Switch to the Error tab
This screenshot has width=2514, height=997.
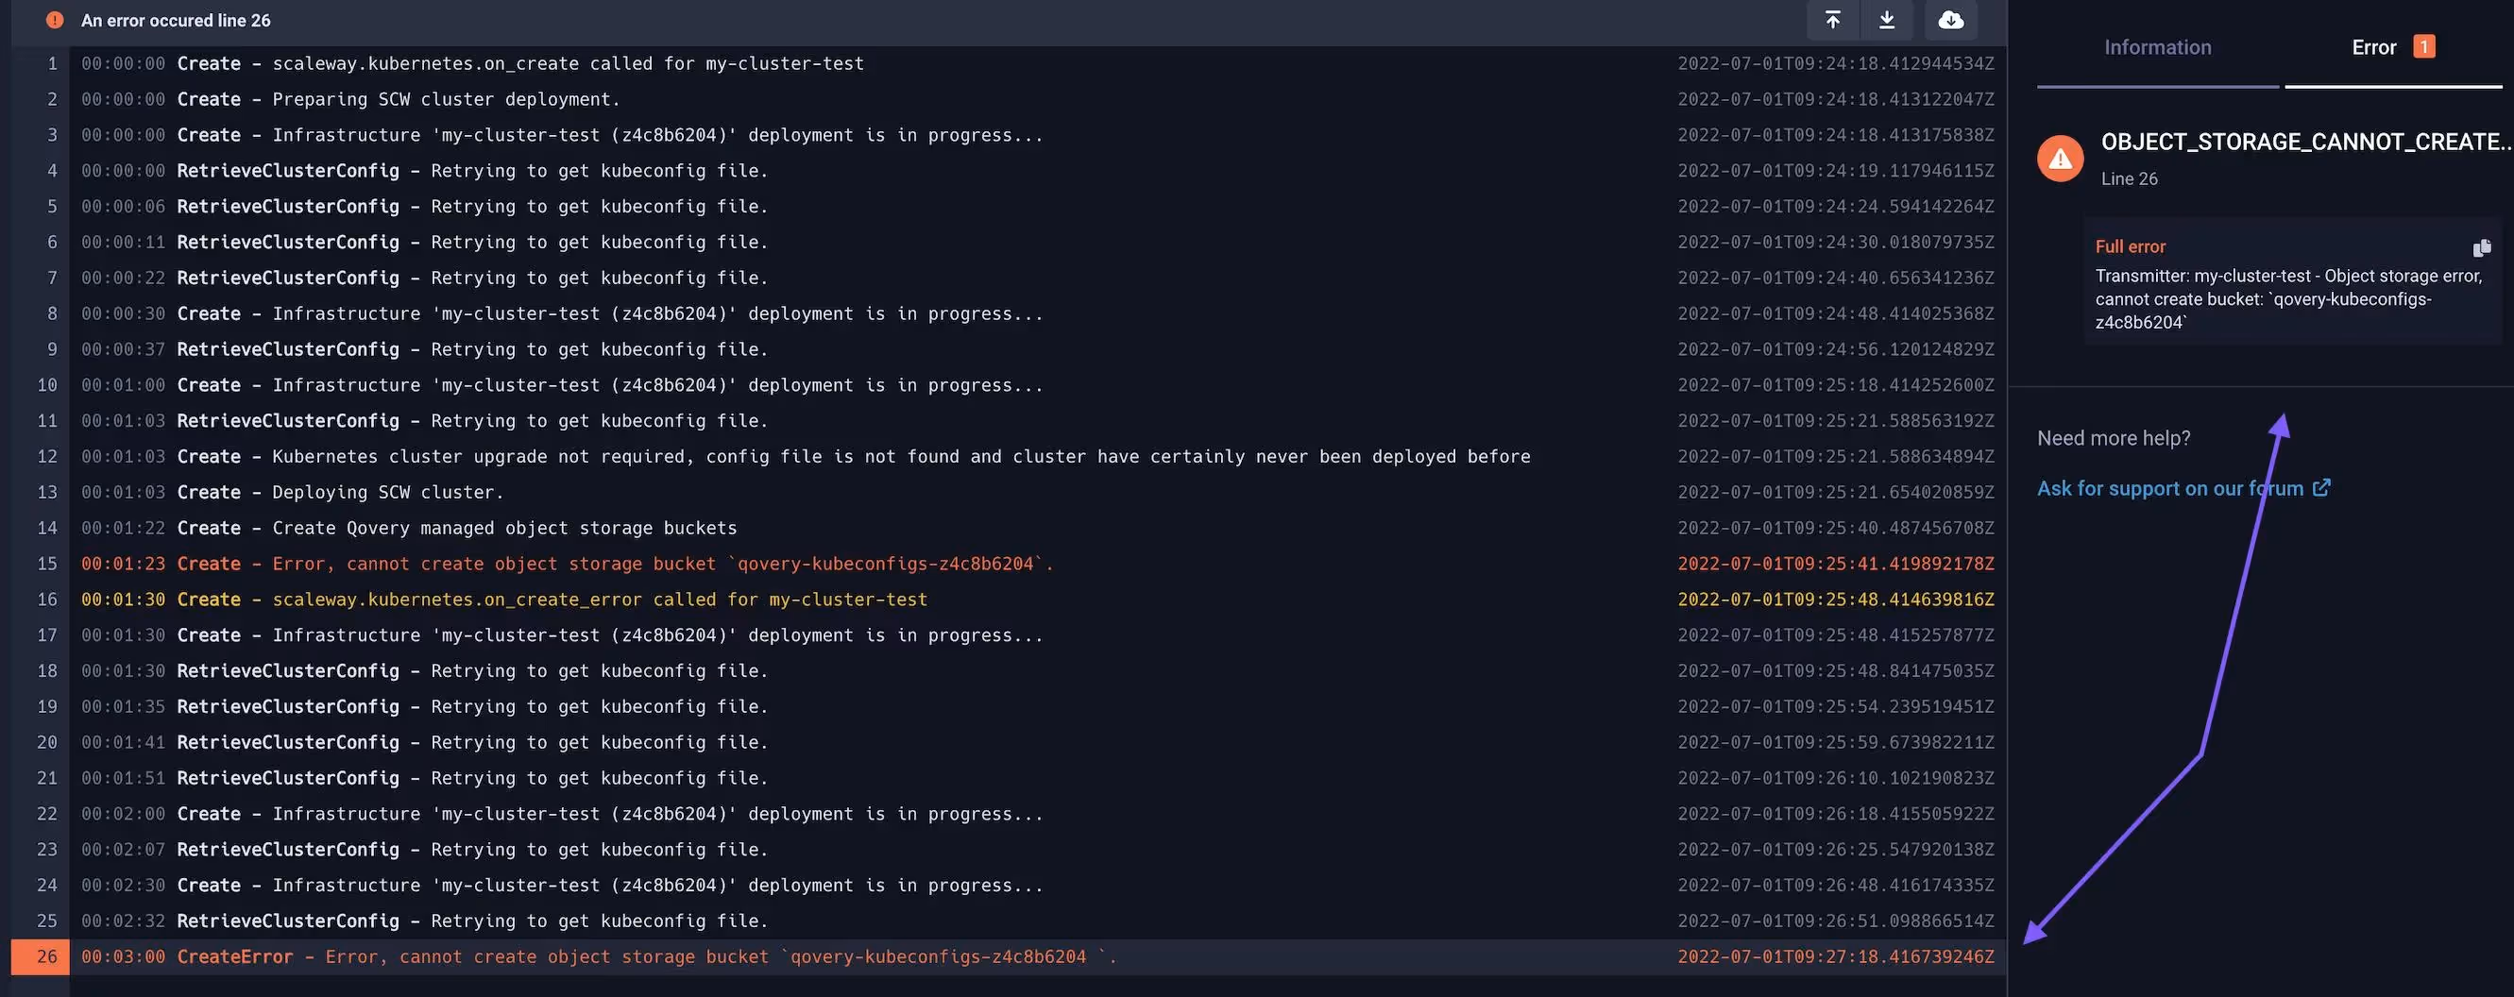2374,46
